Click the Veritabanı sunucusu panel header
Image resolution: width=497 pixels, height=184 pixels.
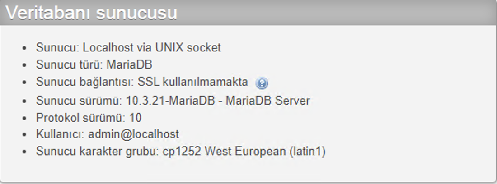click(91, 13)
